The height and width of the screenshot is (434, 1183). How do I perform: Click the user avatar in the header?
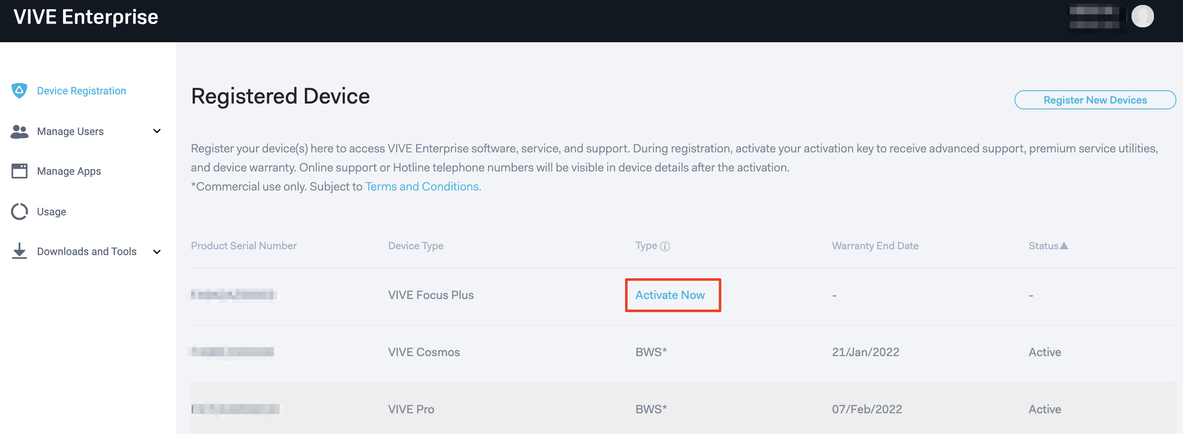(1142, 17)
